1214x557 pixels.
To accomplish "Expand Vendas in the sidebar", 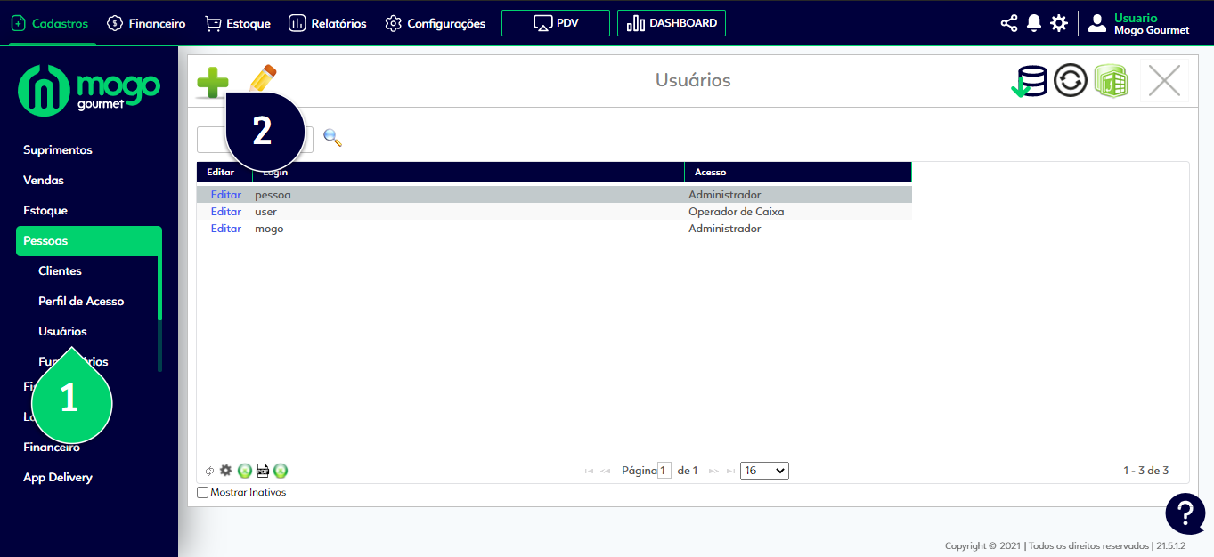I will tap(44, 181).
